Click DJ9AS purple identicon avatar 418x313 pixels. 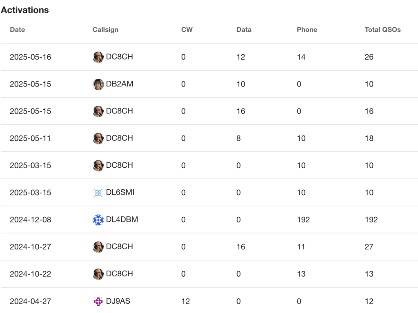[98, 301]
